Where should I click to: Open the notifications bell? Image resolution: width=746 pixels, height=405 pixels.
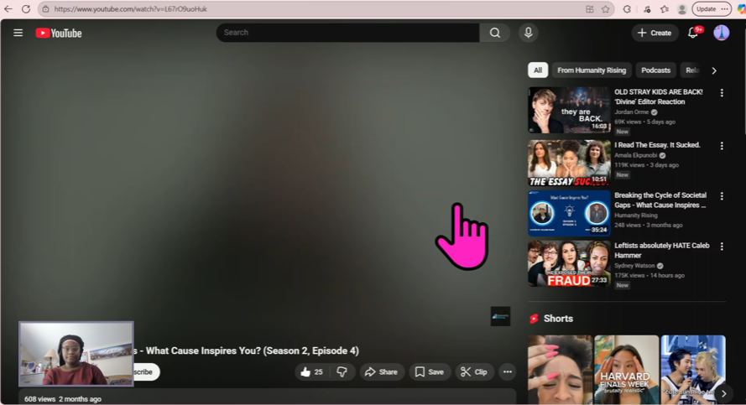click(693, 33)
